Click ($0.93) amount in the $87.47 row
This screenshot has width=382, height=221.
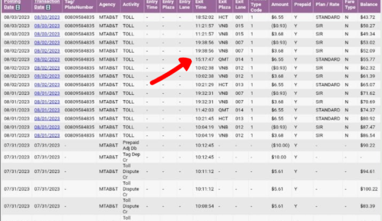pos(279,127)
